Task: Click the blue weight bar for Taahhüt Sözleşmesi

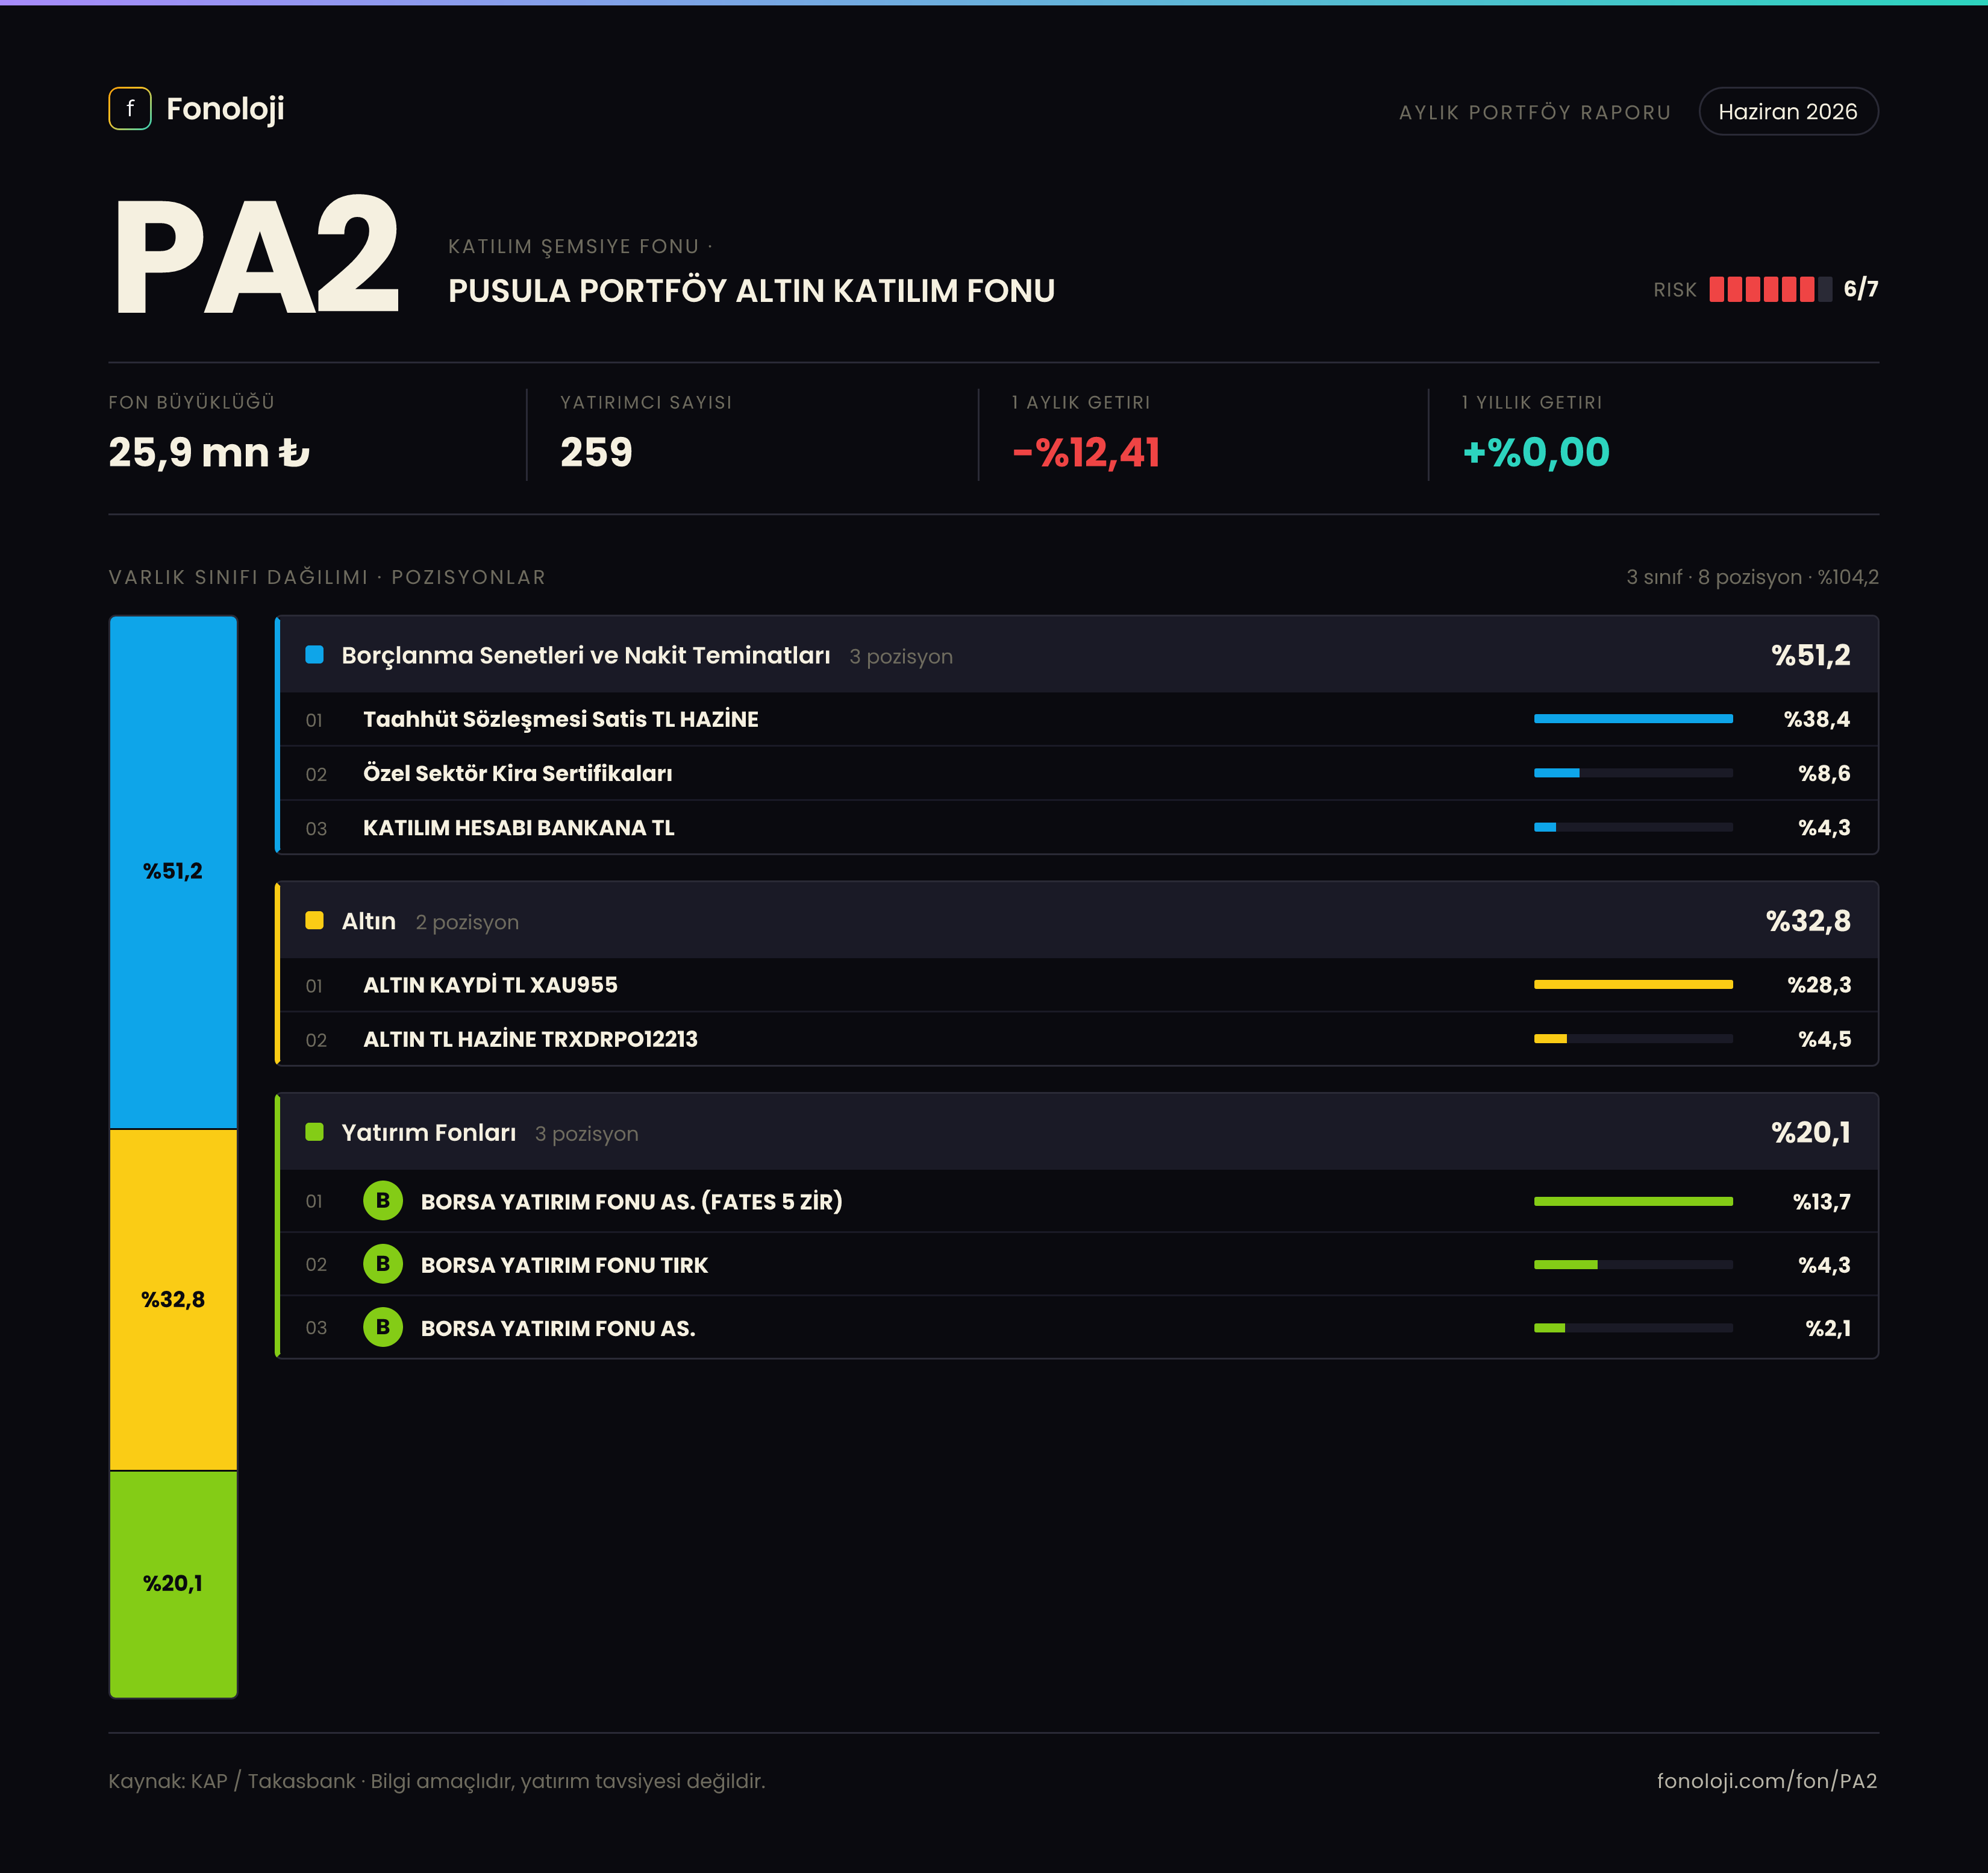Action: [1633, 718]
